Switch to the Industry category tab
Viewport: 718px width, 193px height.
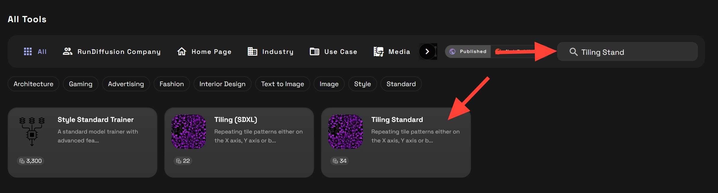click(x=278, y=52)
